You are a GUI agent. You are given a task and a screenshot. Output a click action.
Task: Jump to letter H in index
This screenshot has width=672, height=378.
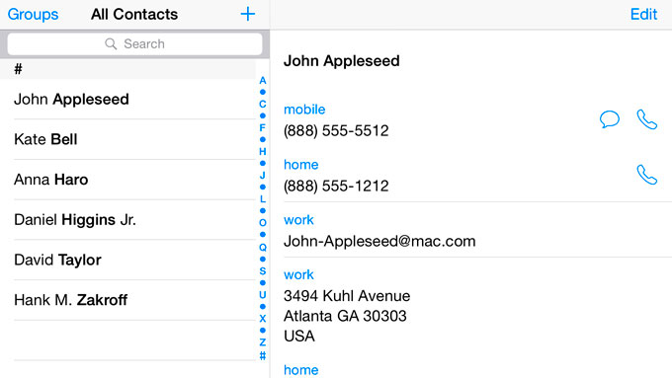[x=263, y=152]
